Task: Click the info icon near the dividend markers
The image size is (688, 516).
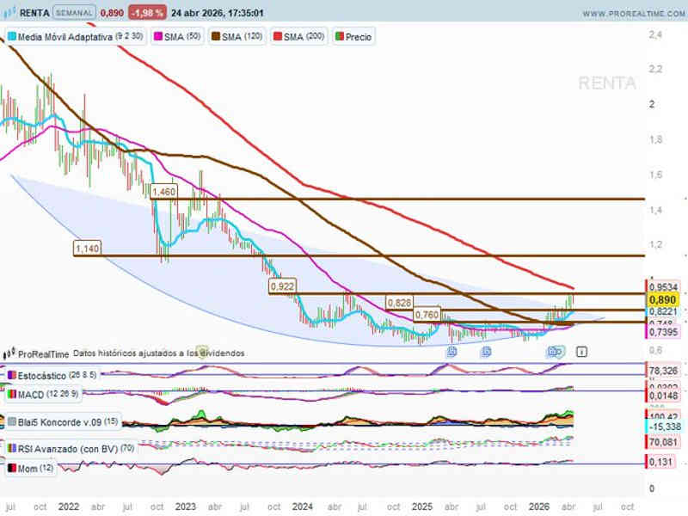Action: coord(582,351)
